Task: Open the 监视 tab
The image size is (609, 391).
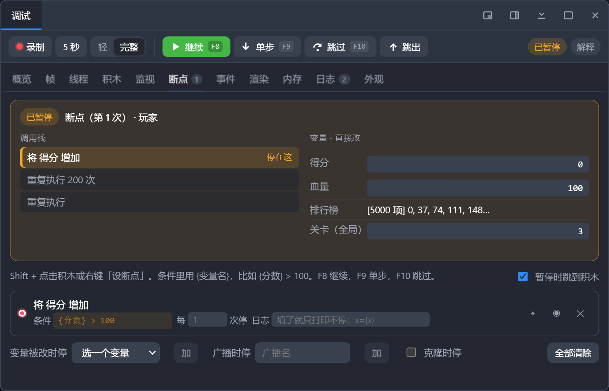Action: click(145, 79)
